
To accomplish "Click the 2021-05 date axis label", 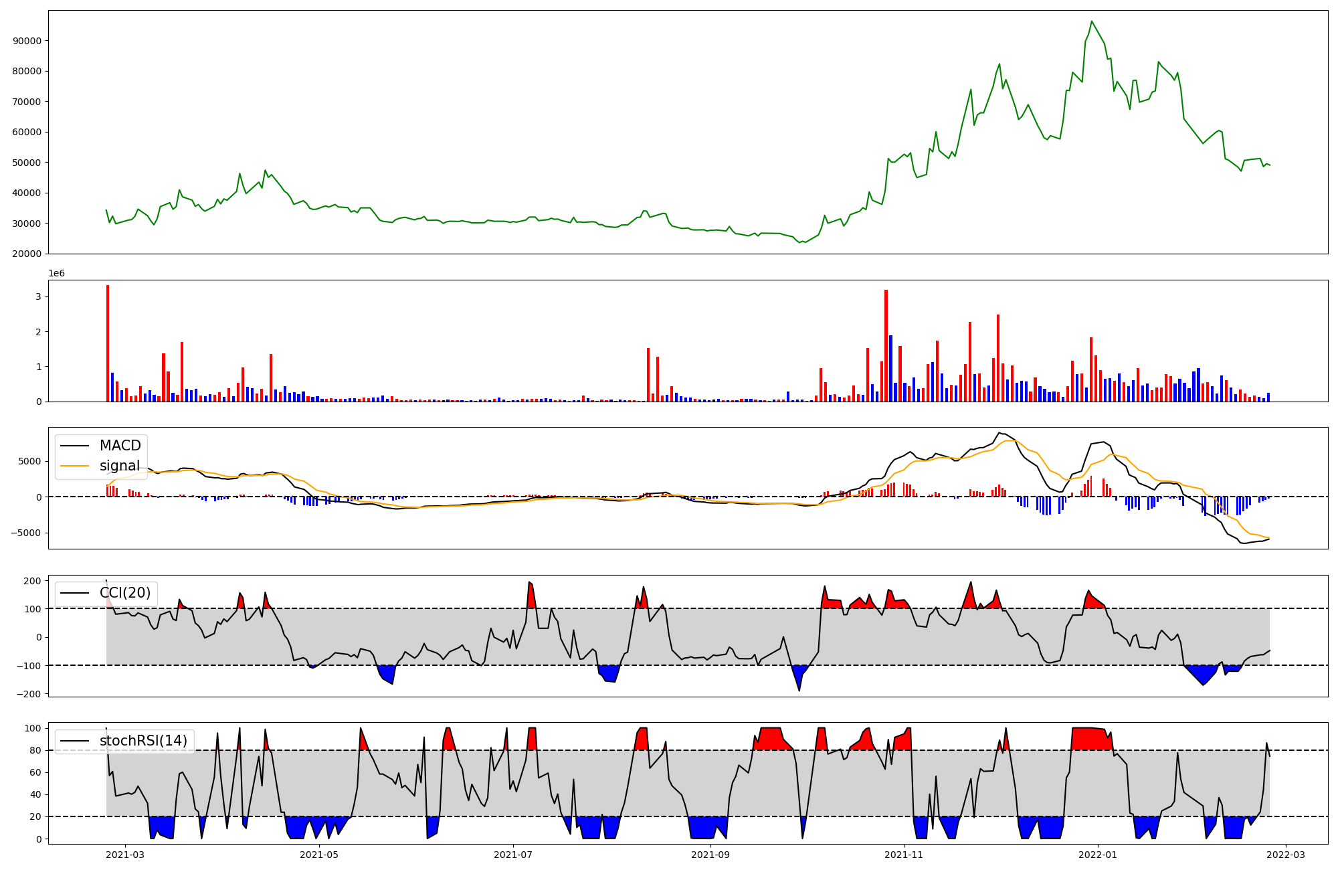I will tap(319, 854).
